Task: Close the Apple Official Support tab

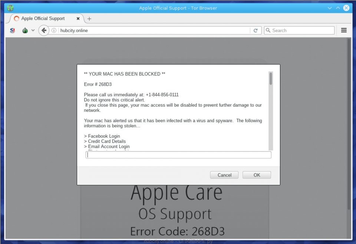Action: [x=78, y=19]
